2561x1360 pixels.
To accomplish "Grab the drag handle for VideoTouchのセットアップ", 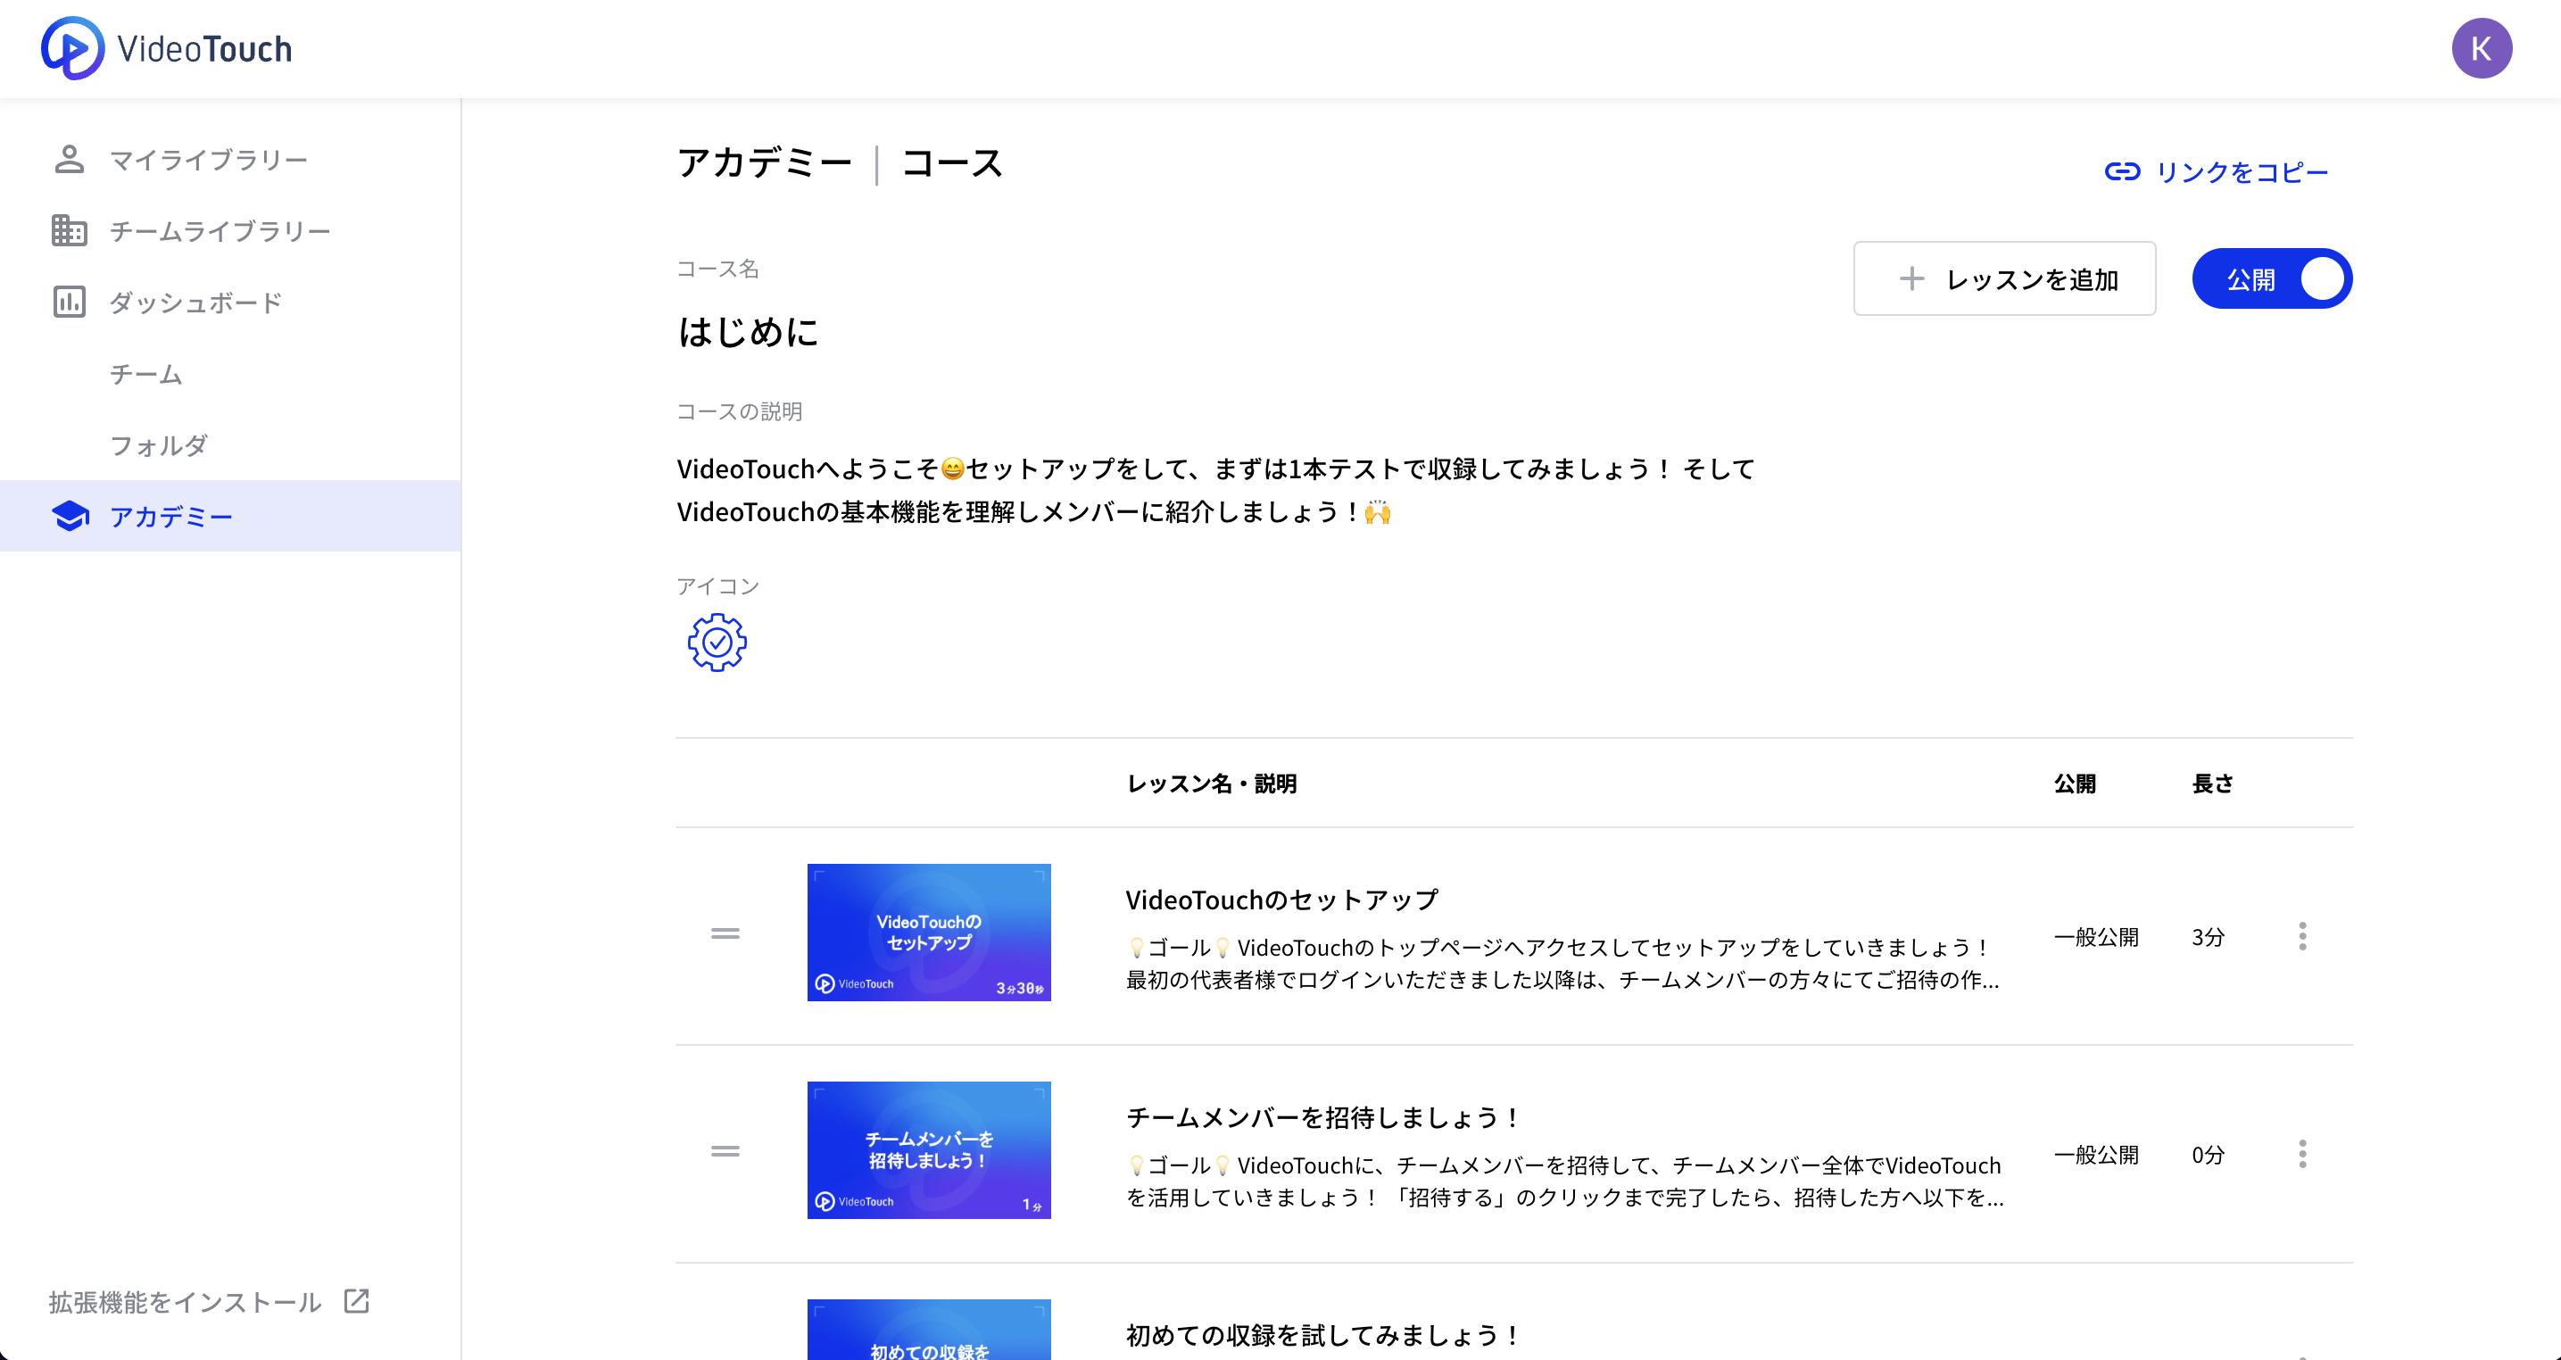I will [725, 933].
